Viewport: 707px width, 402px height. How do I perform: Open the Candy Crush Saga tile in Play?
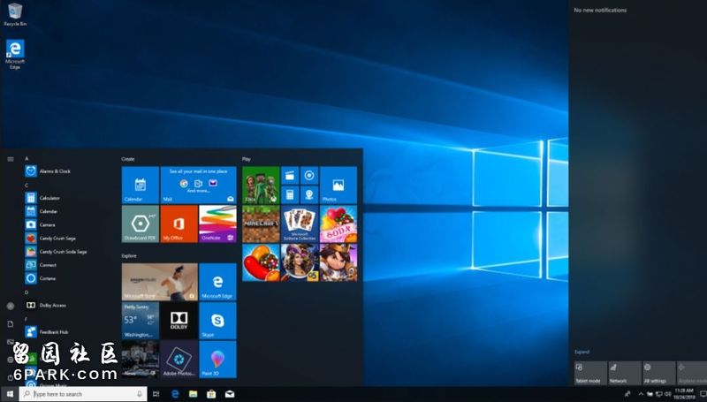click(x=261, y=262)
